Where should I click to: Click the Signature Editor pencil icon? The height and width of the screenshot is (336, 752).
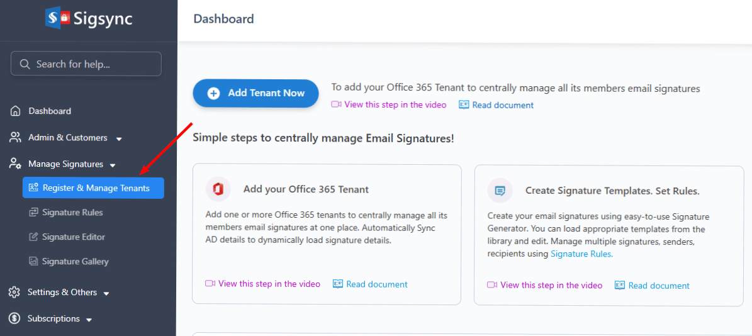click(x=34, y=237)
